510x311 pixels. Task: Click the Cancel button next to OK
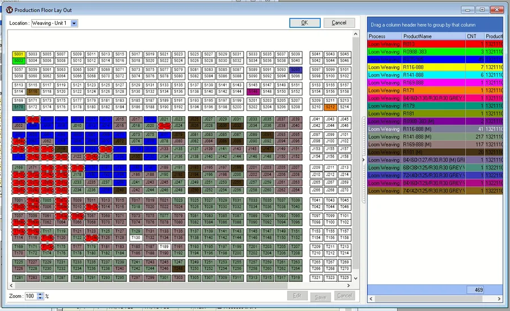coord(339,23)
